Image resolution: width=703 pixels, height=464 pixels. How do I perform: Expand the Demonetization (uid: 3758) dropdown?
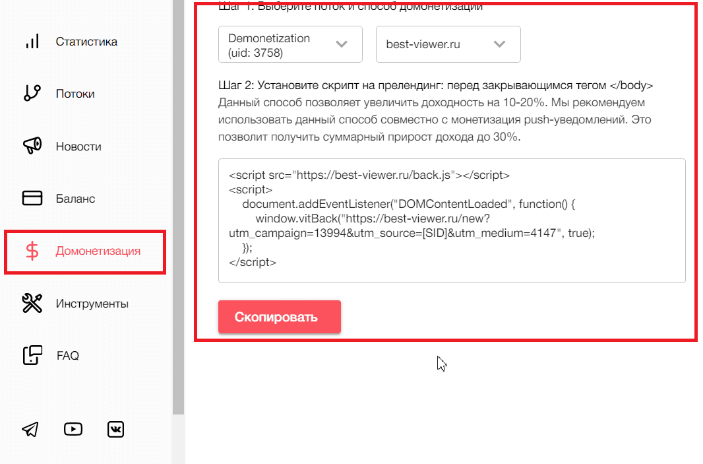(x=290, y=44)
